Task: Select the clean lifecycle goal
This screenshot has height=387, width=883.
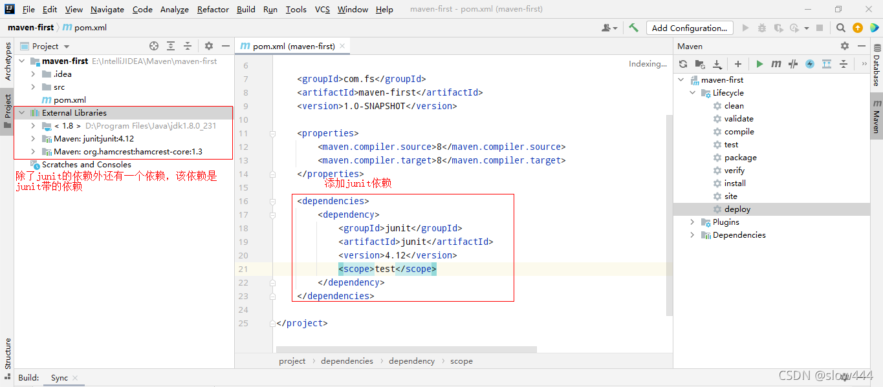Action: (728, 105)
